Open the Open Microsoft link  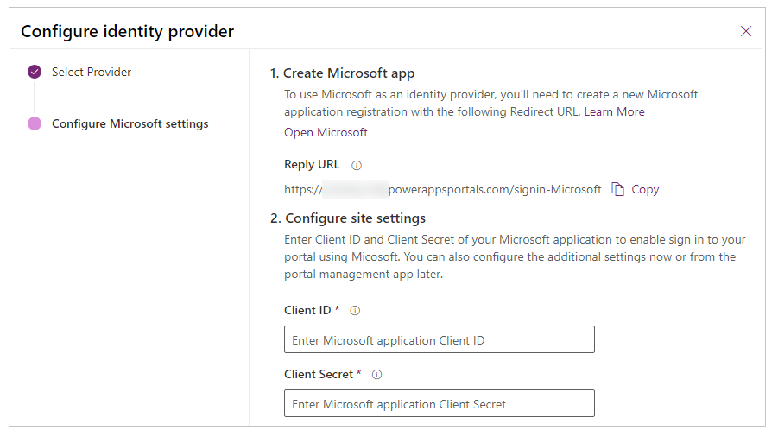[x=326, y=132]
